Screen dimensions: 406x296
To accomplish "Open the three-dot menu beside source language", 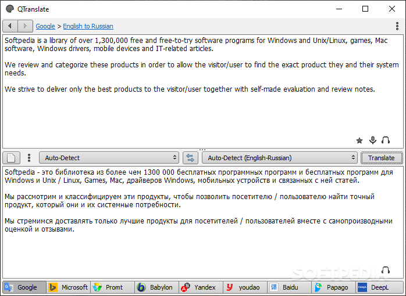I will tap(29, 158).
